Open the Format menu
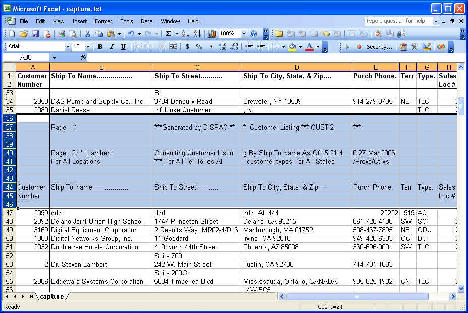This screenshot has width=468, height=313. (x=103, y=21)
